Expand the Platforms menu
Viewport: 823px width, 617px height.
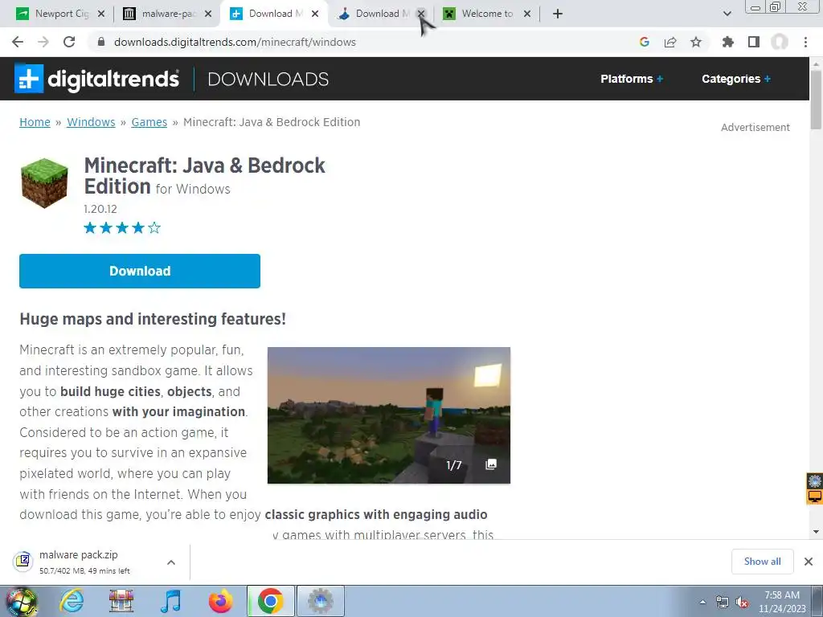(x=632, y=79)
